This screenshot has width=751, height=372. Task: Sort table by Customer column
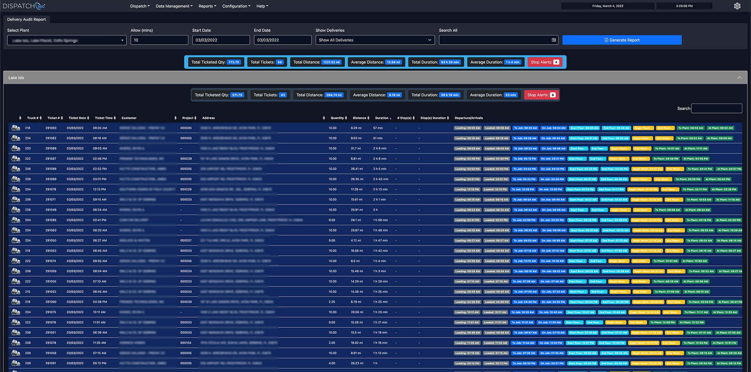tap(149, 118)
